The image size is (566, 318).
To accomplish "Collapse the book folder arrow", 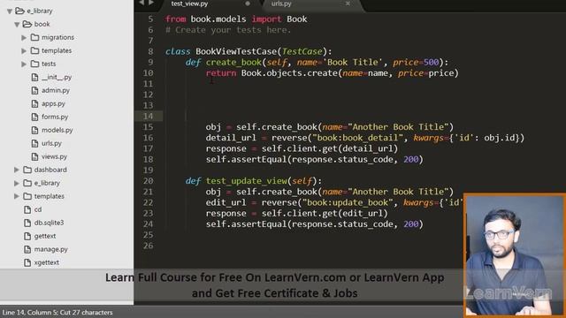I will (17, 25).
